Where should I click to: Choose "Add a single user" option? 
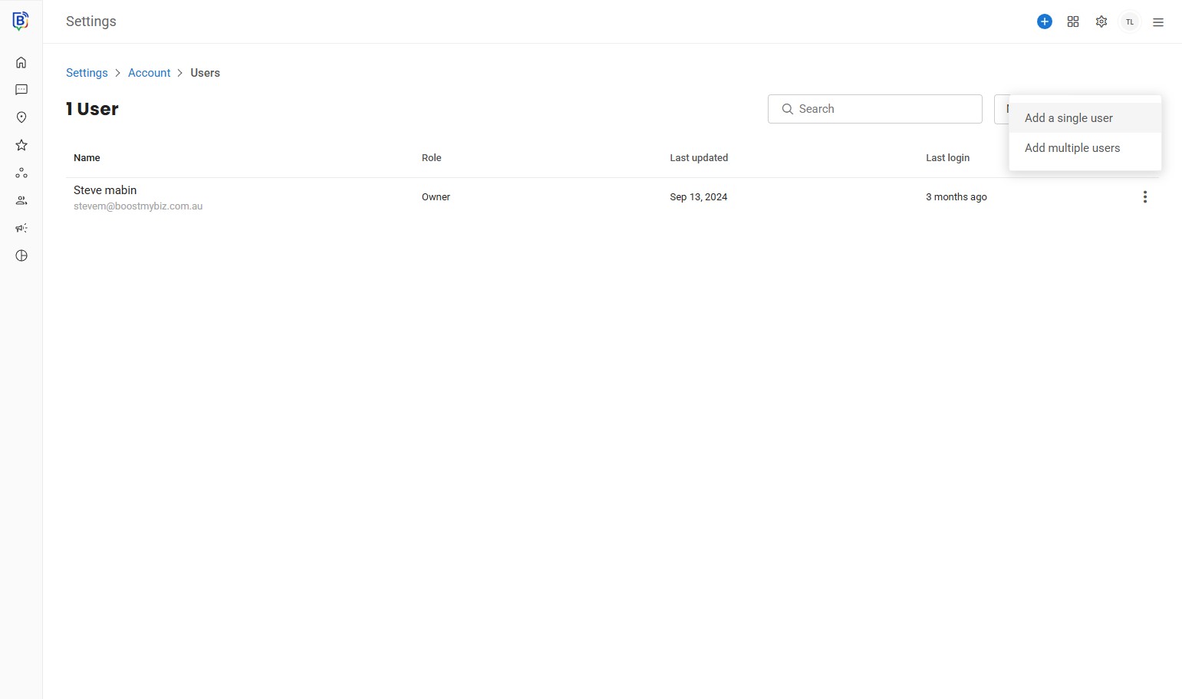coord(1068,118)
